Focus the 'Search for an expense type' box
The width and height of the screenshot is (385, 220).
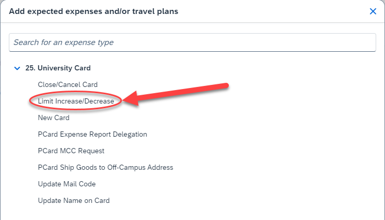[192, 42]
